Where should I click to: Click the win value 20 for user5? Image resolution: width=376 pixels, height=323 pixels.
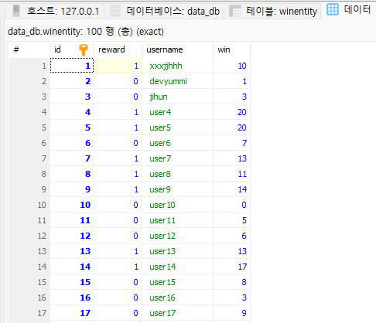click(x=231, y=127)
